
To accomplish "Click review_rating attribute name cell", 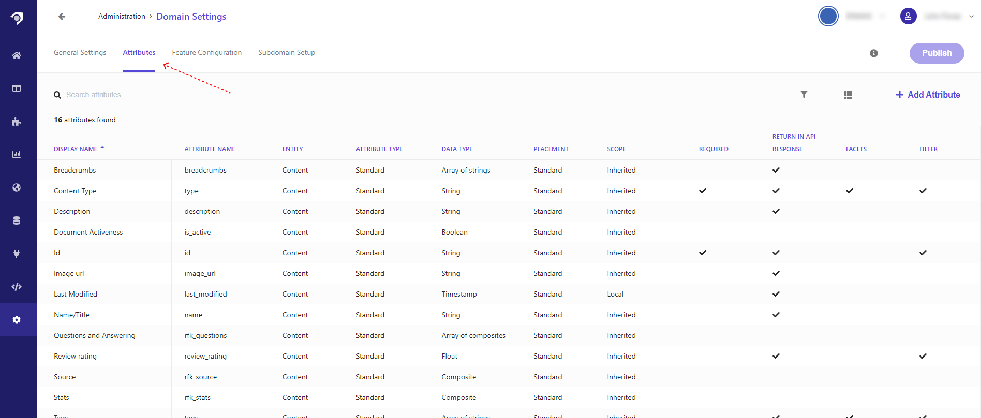I will point(205,356).
